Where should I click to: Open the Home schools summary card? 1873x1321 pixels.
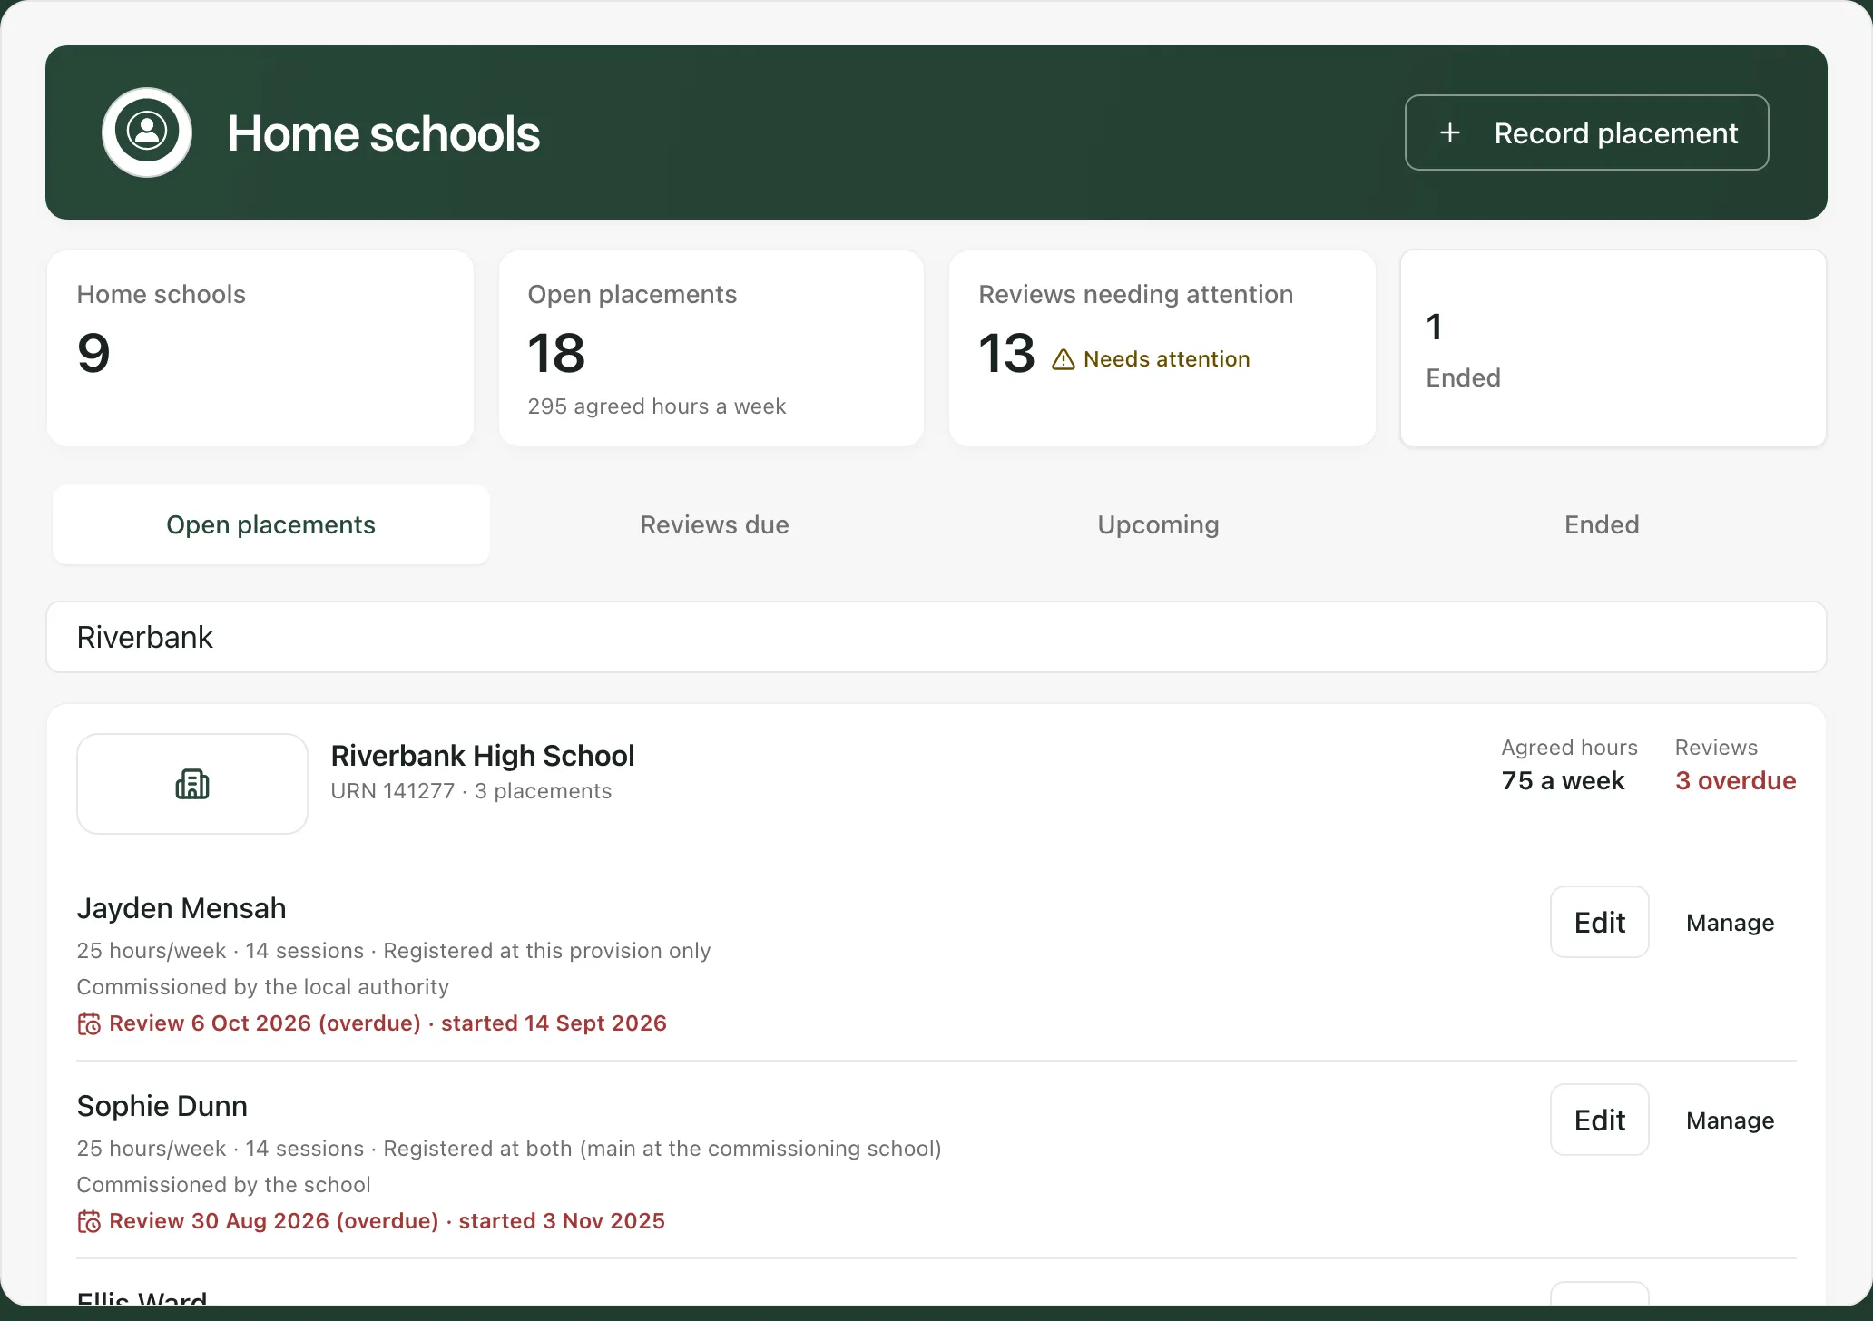coord(260,348)
